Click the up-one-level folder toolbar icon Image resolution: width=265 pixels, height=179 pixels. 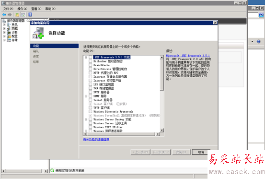click(x=17, y=15)
